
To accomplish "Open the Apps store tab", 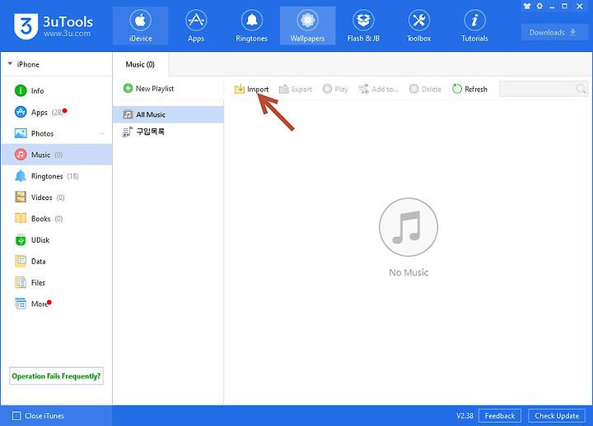I will point(196,25).
